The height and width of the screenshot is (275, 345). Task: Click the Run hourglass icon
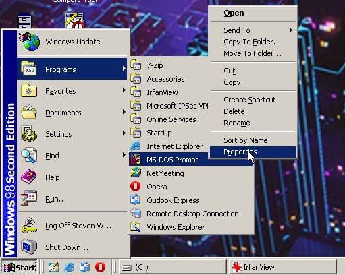[29, 198]
